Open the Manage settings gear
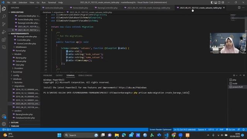 [x=4, y=124]
